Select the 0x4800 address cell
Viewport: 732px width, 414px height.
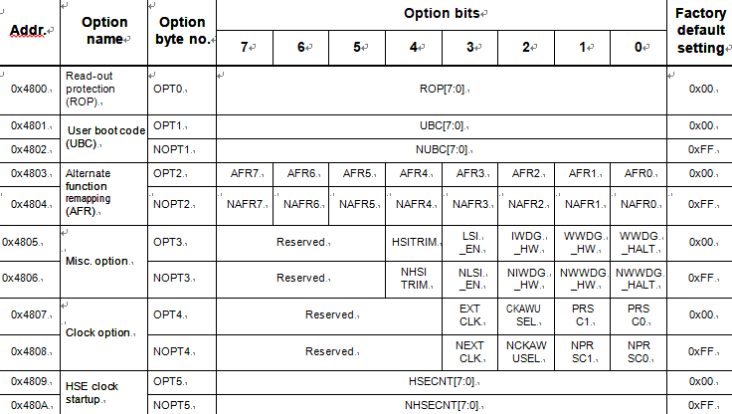point(30,90)
